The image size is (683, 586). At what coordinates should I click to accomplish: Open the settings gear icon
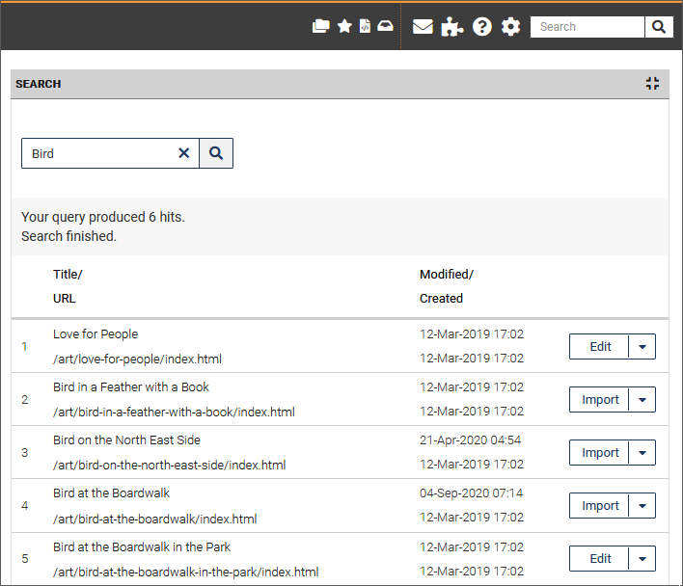tap(510, 27)
